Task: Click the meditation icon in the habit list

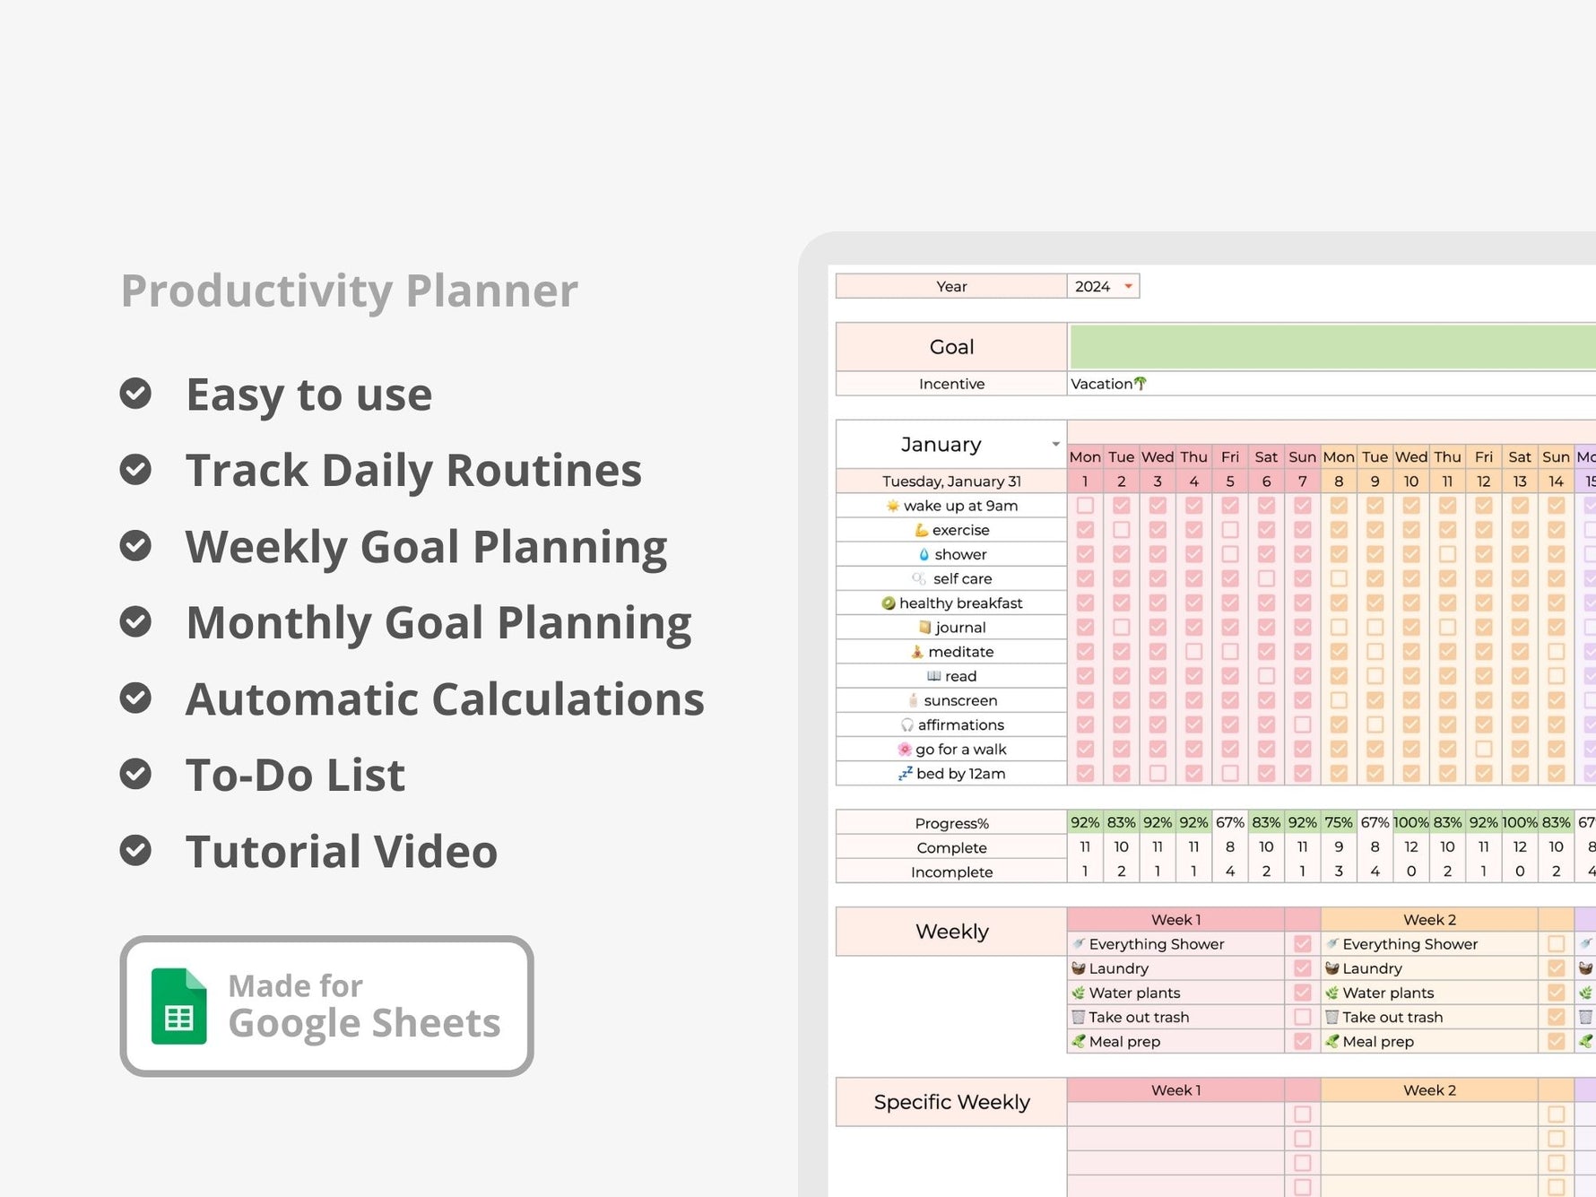Action: pyautogui.click(x=918, y=651)
